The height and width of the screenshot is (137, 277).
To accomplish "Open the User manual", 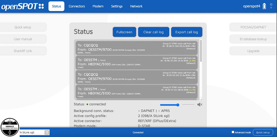I will click(23, 39).
